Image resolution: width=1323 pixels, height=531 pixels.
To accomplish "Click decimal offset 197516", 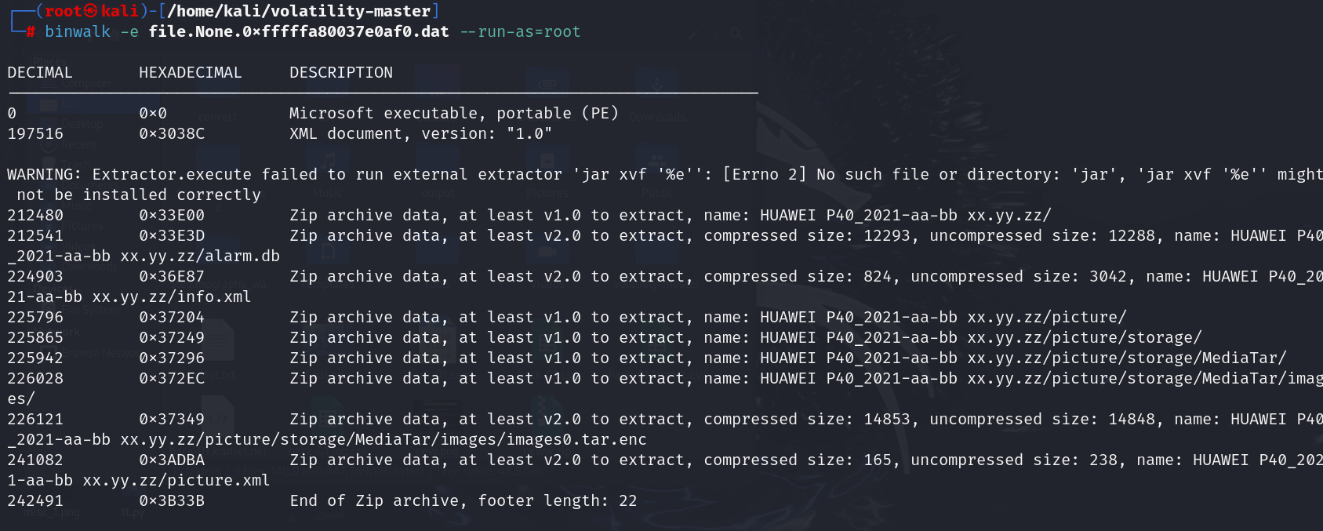I will (x=35, y=133).
